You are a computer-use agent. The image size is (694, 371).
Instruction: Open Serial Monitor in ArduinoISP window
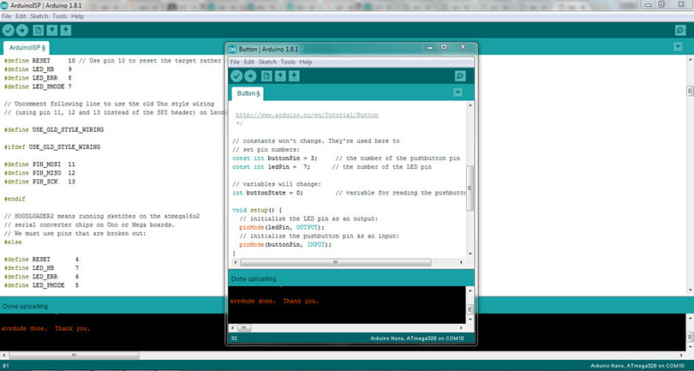(x=680, y=30)
